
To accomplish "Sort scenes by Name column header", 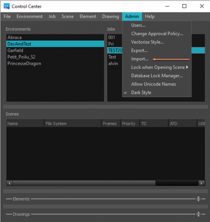I will 25,123.
